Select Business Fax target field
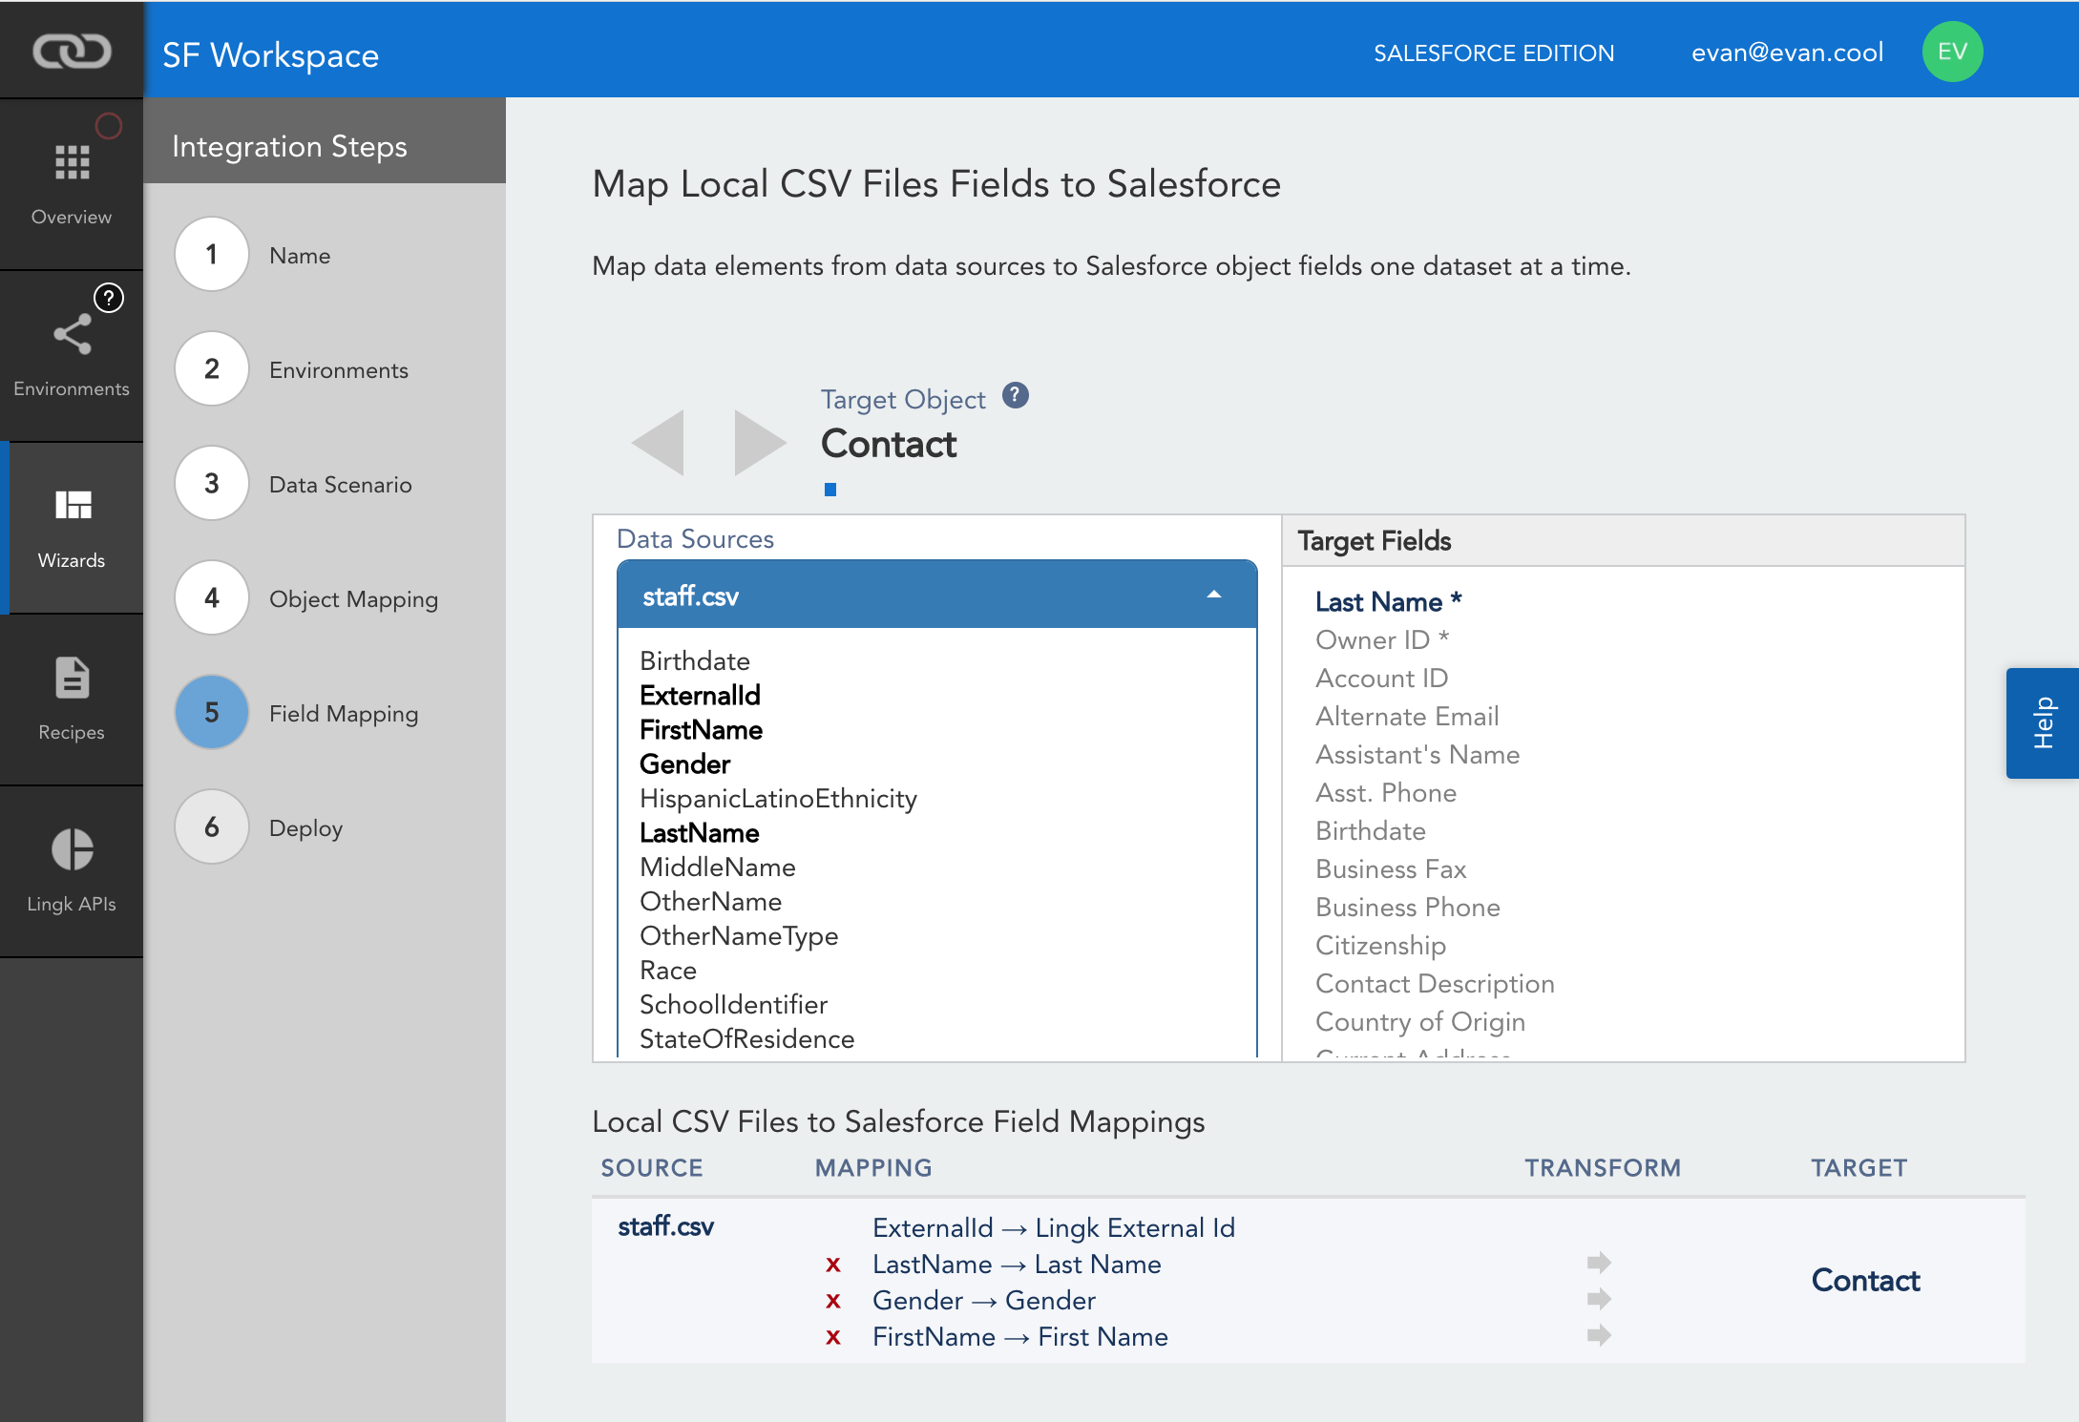The image size is (2079, 1422). pyautogui.click(x=1391, y=868)
